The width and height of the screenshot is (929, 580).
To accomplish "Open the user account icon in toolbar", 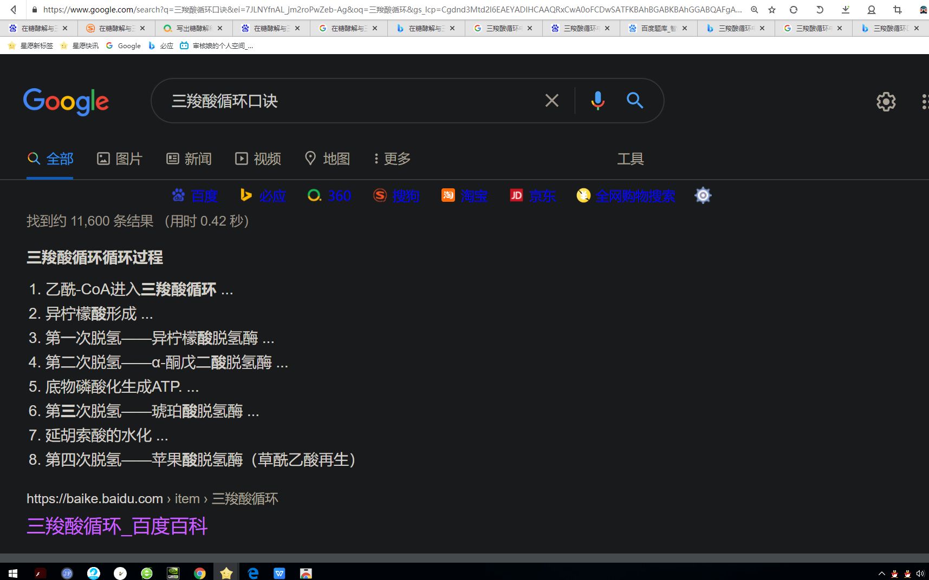I will 872,10.
